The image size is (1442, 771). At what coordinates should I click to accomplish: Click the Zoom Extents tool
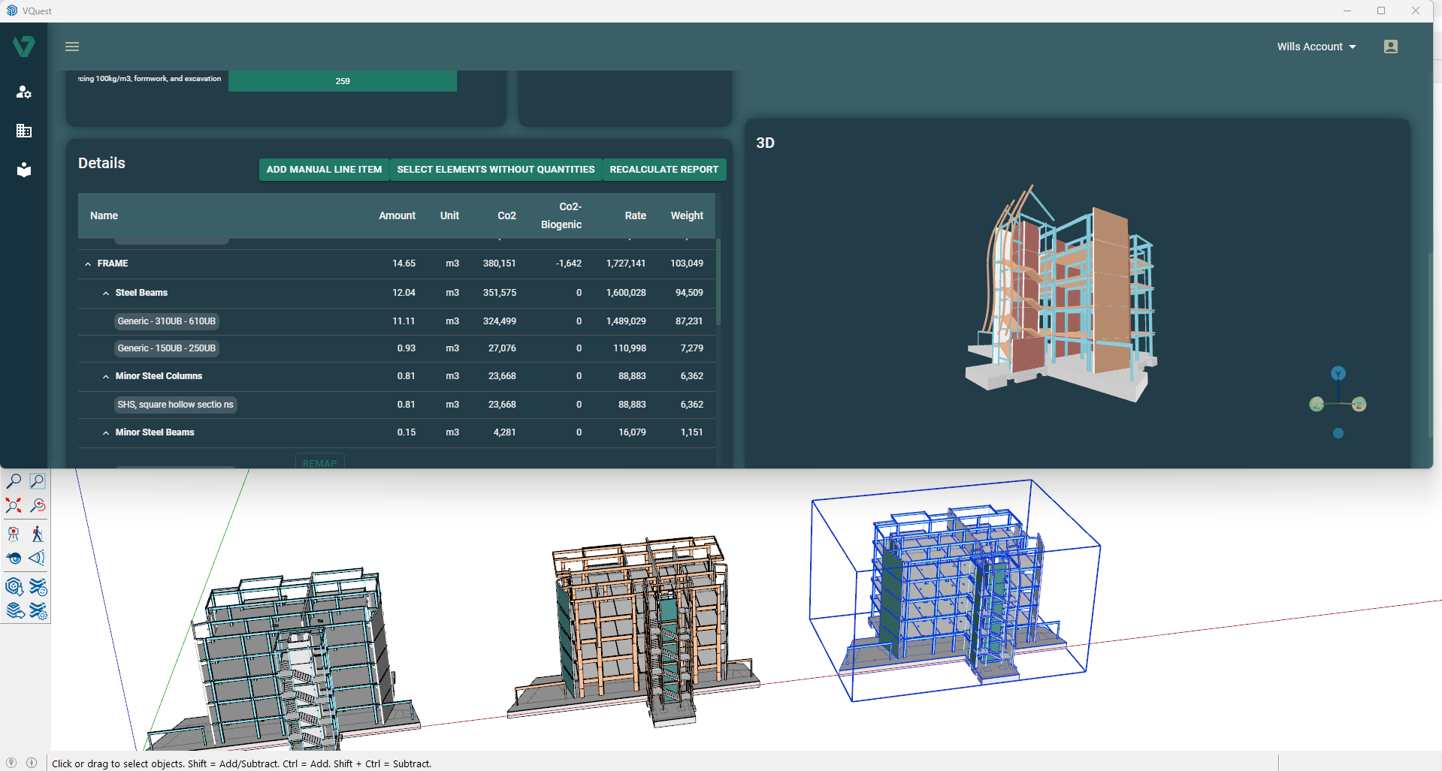[x=14, y=505]
